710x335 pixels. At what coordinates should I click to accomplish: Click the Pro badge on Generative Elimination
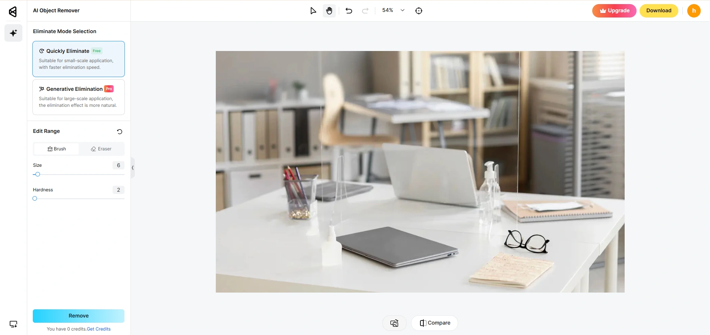point(109,89)
